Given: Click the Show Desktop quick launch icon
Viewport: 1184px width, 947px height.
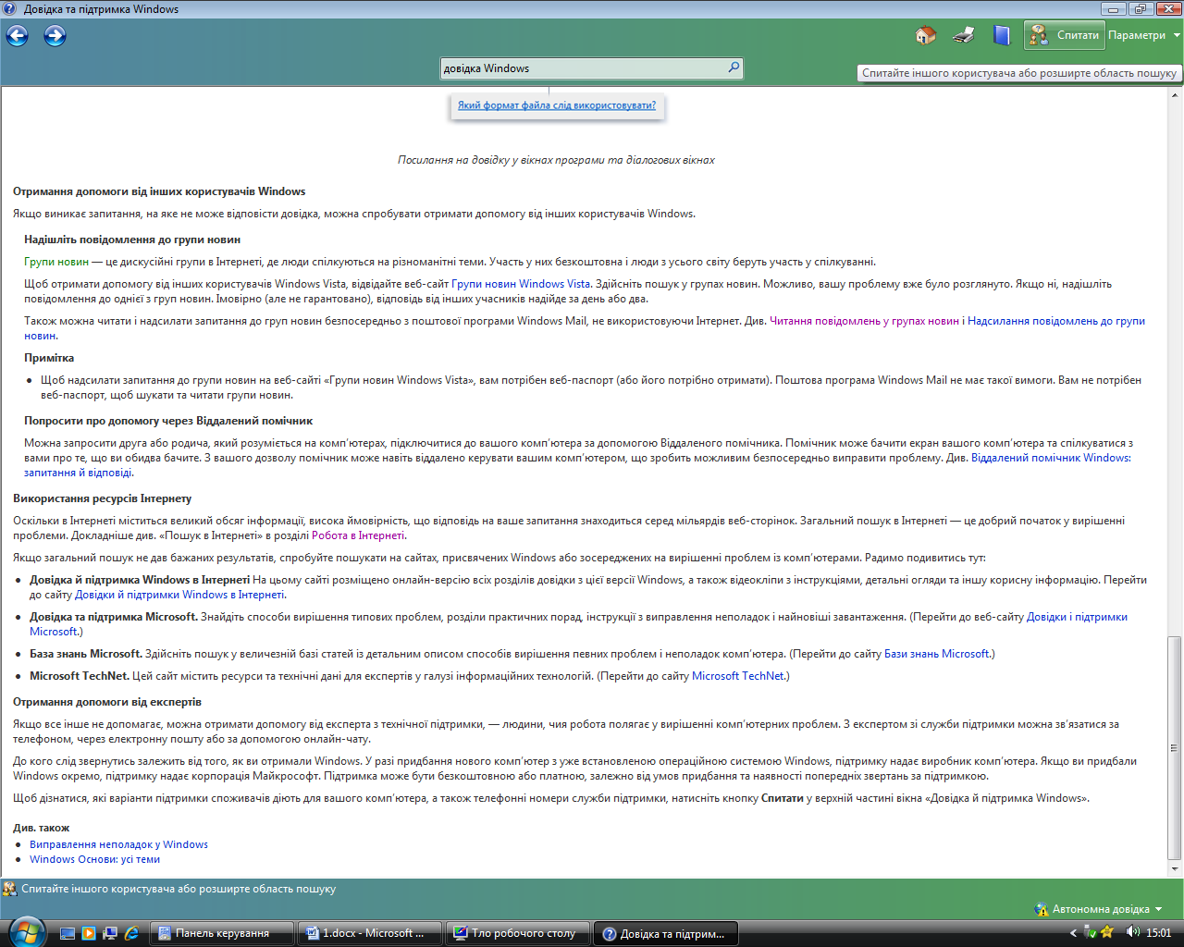Looking at the screenshot, I should pyautogui.click(x=67, y=933).
